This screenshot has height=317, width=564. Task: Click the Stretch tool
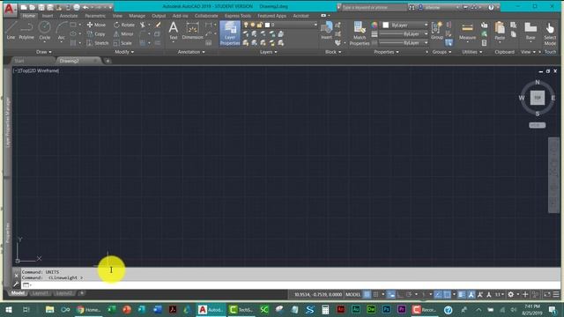98,43
